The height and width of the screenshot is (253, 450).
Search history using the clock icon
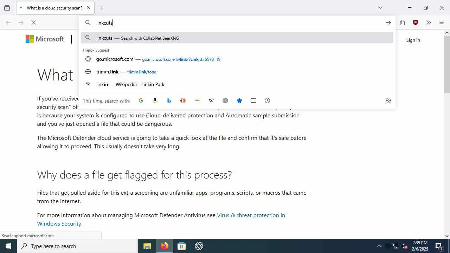pos(268,100)
